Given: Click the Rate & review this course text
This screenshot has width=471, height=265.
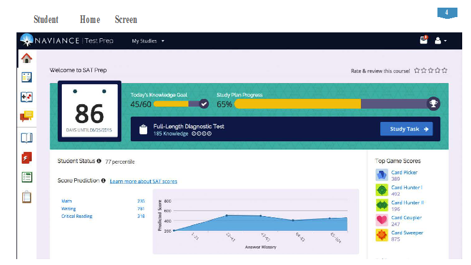Looking at the screenshot, I should 380,71.
